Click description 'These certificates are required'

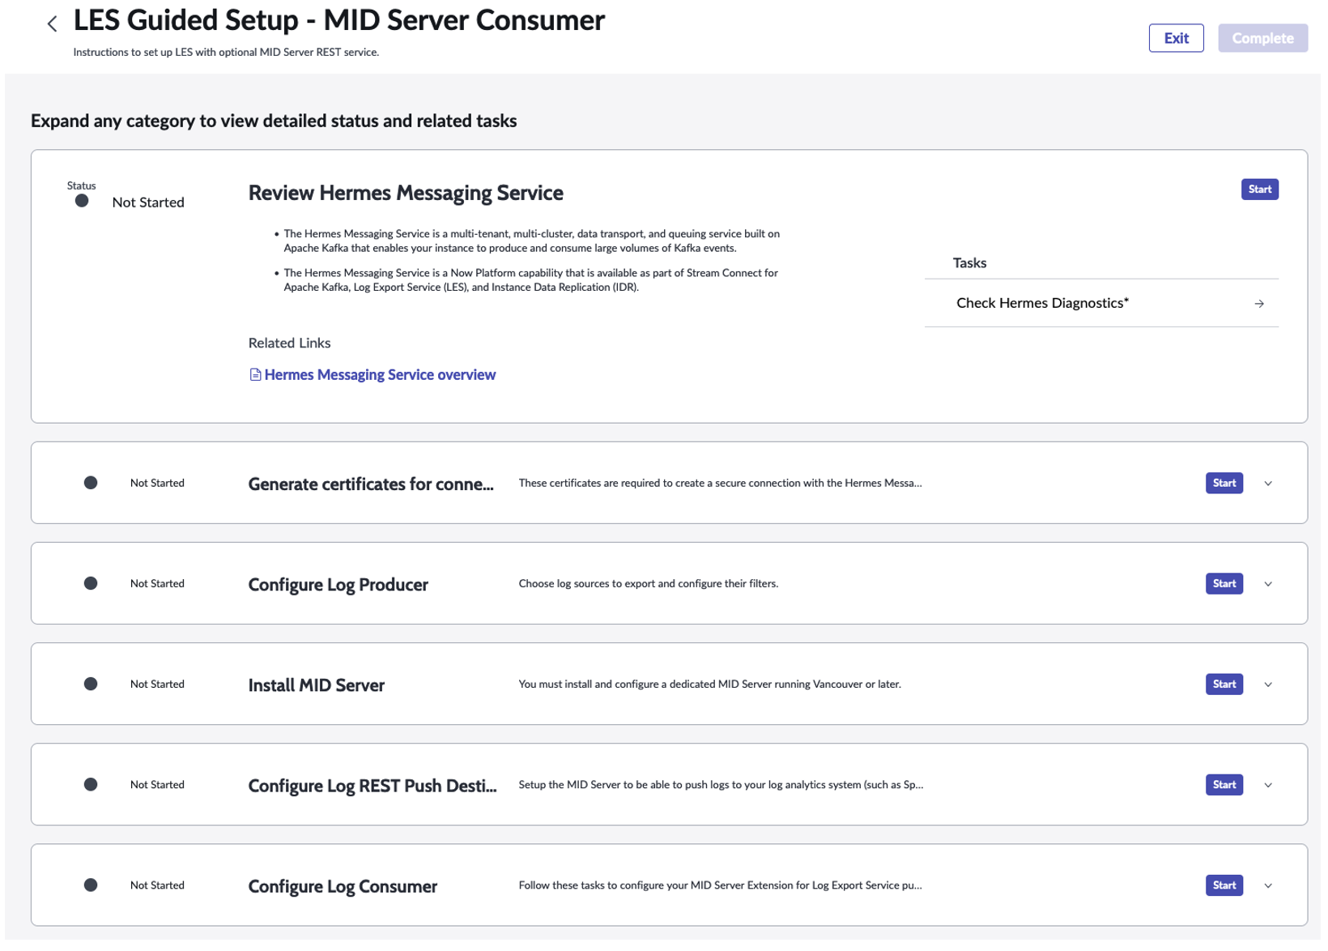coord(720,483)
